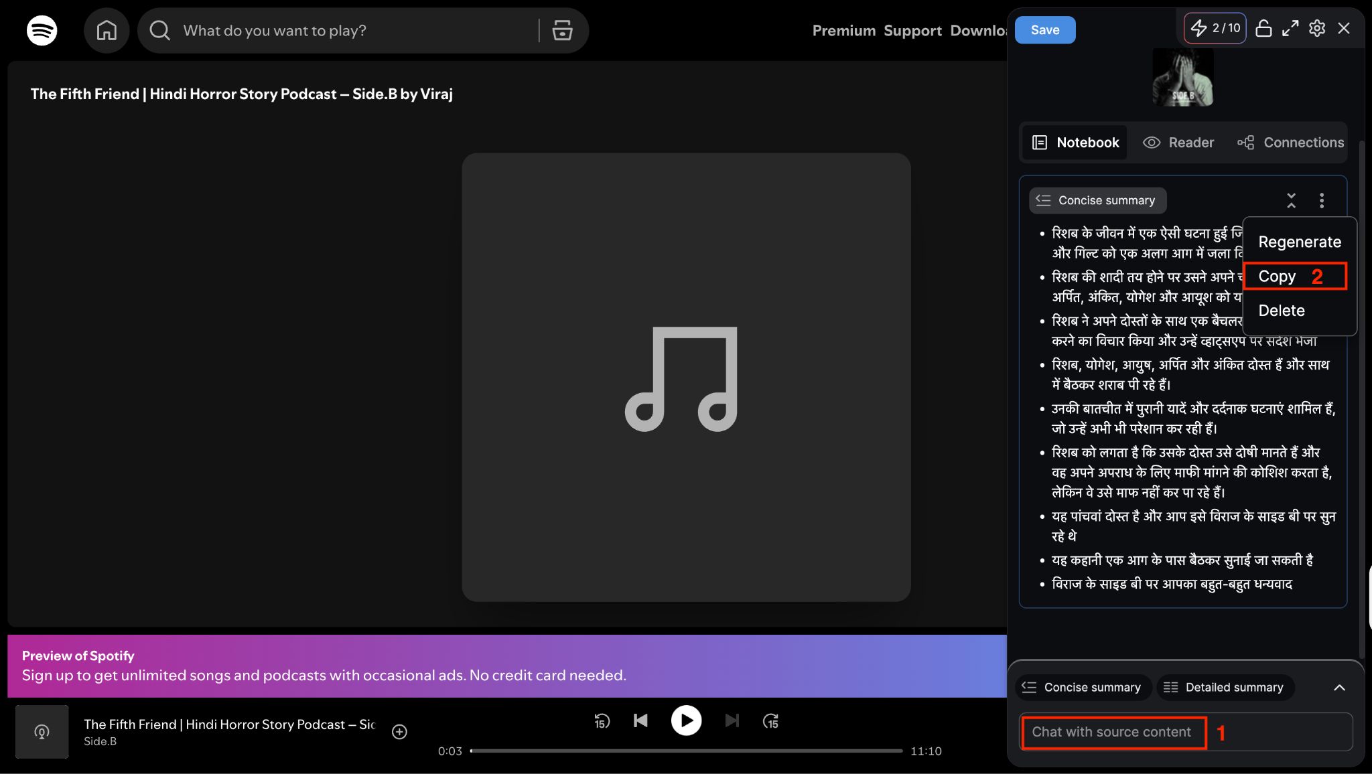Open three-dot menu on summary card
This screenshot has width=1372, height=774.
1322,200
